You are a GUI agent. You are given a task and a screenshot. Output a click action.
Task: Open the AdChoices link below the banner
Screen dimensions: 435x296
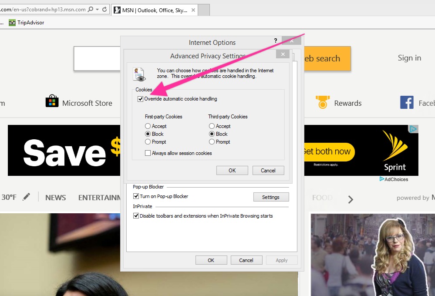(394, 179)
